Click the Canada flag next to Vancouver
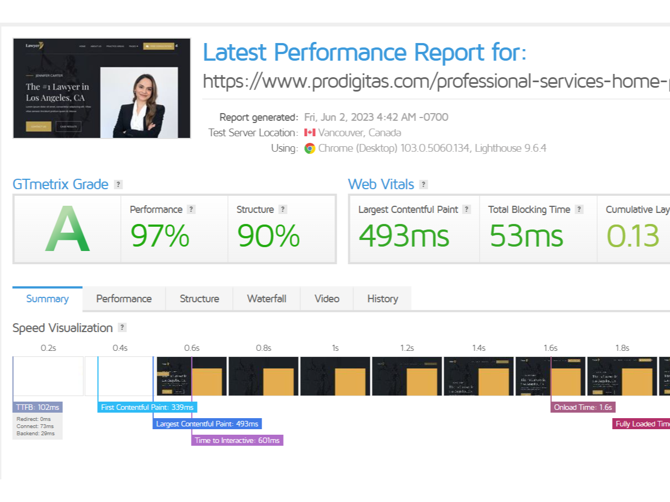Image resolution: width=670 pixels, height=502 pixels. pos(310,132)
